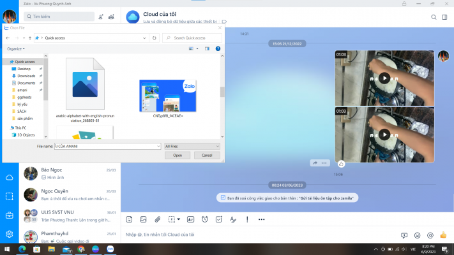The width and height of the screenshot is (454, 255).
Task: Send a thumbs-up like
Action: tap(443, 235)
